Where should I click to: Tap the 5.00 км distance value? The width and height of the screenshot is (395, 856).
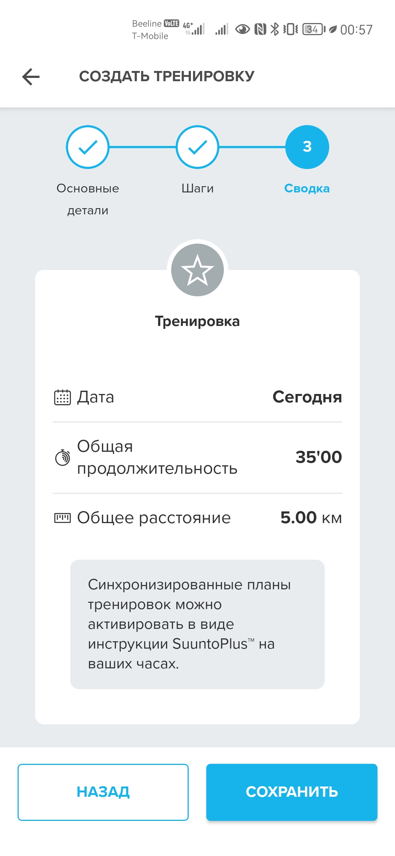[x=311, y=518]
